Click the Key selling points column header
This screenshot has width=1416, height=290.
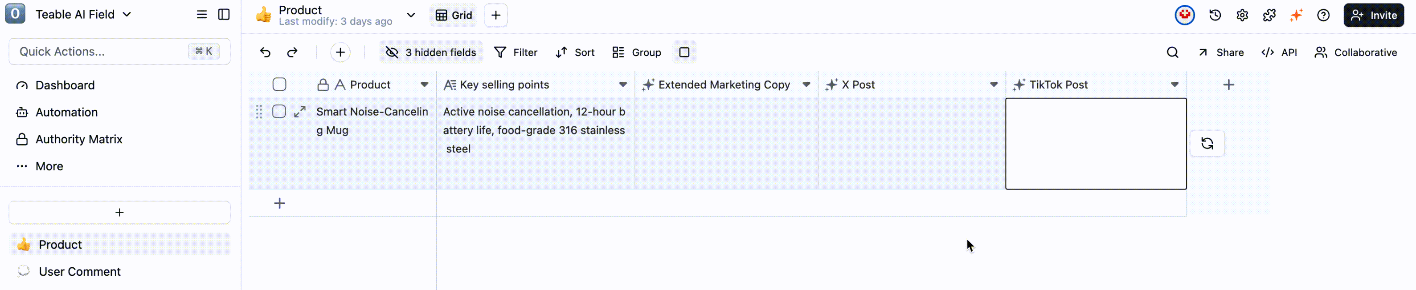click(x=536, y=85)
